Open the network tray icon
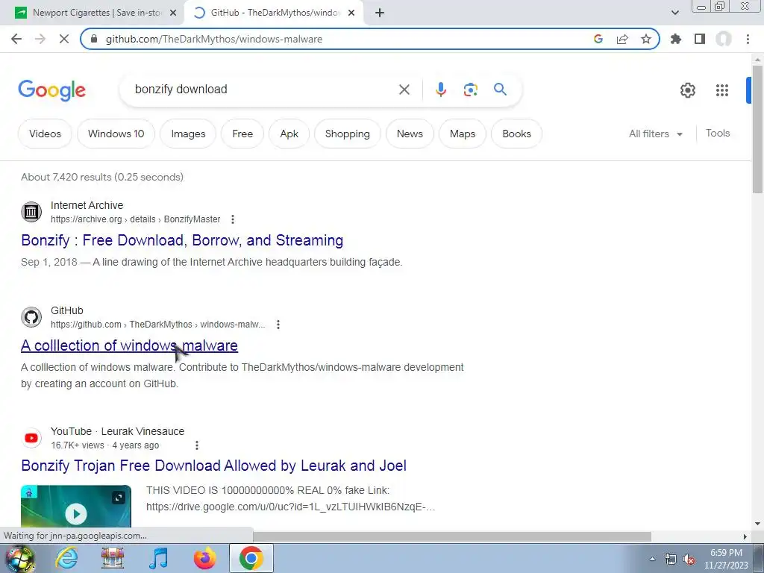764x573 pixels. (671, 560)
